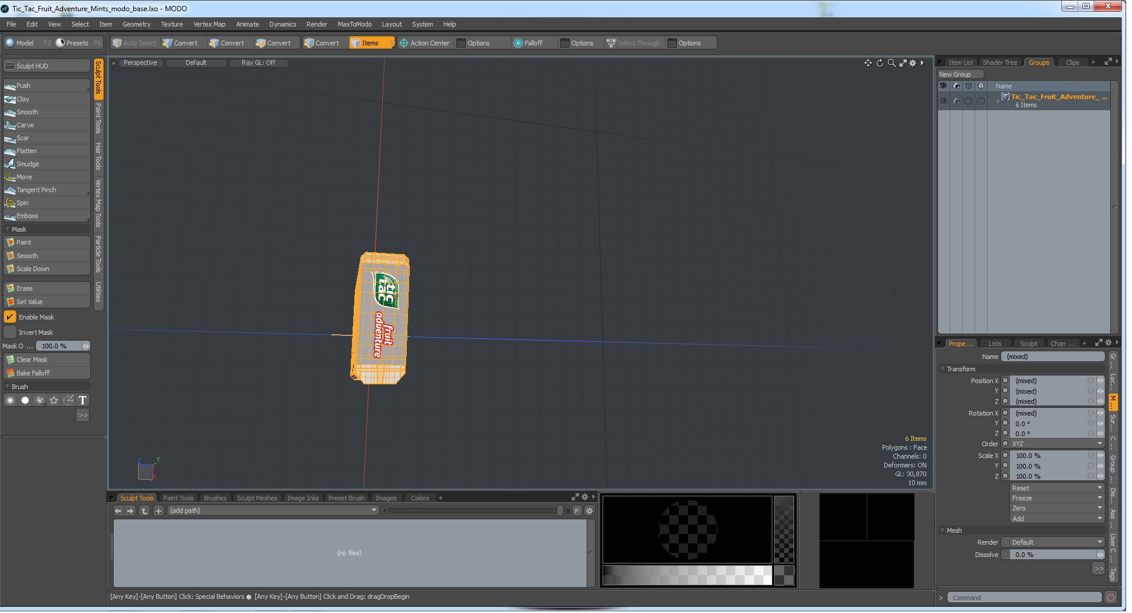Collapse the Transform section
This screenshot has width=1132, height=613.
(943, 370)
